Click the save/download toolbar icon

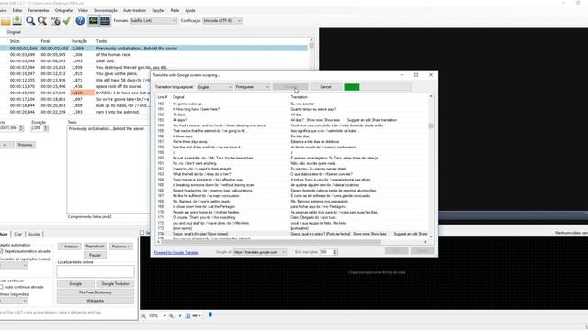17,20
